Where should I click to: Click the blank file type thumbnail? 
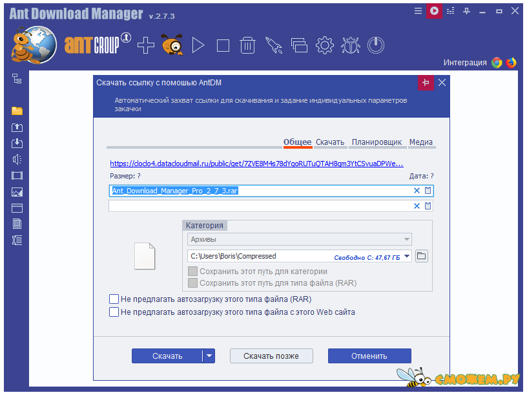[x=145, y=256]
